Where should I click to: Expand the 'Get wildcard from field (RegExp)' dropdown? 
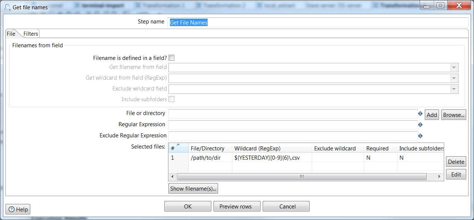click(x=454, y=78)
